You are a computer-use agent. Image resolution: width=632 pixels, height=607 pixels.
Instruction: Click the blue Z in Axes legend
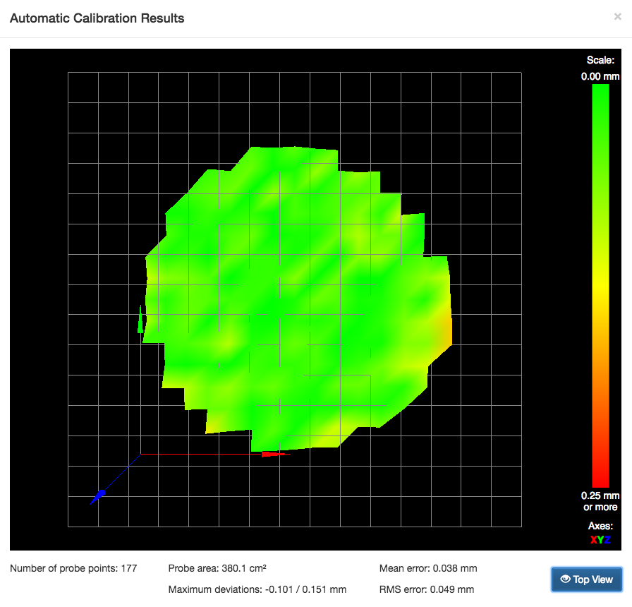607,540
